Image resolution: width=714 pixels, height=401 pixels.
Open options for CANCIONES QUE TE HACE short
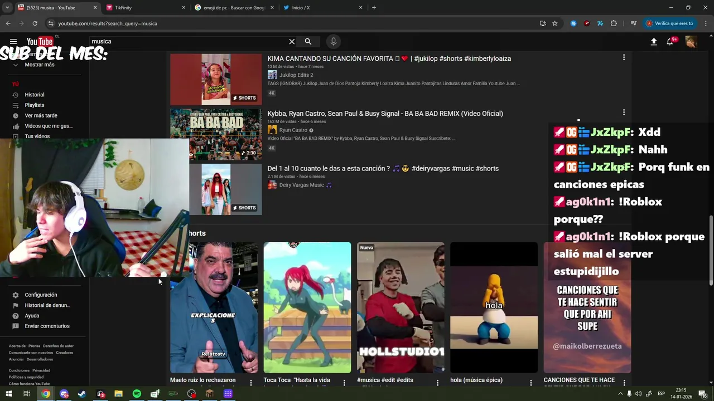click(624, 383)
